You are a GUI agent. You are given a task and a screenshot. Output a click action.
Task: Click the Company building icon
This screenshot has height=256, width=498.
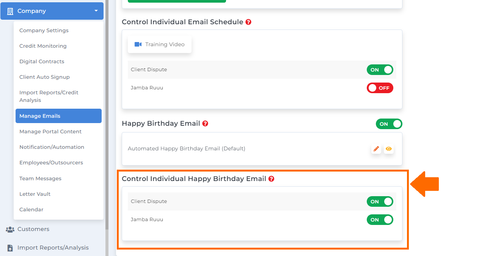pos(10,11)
